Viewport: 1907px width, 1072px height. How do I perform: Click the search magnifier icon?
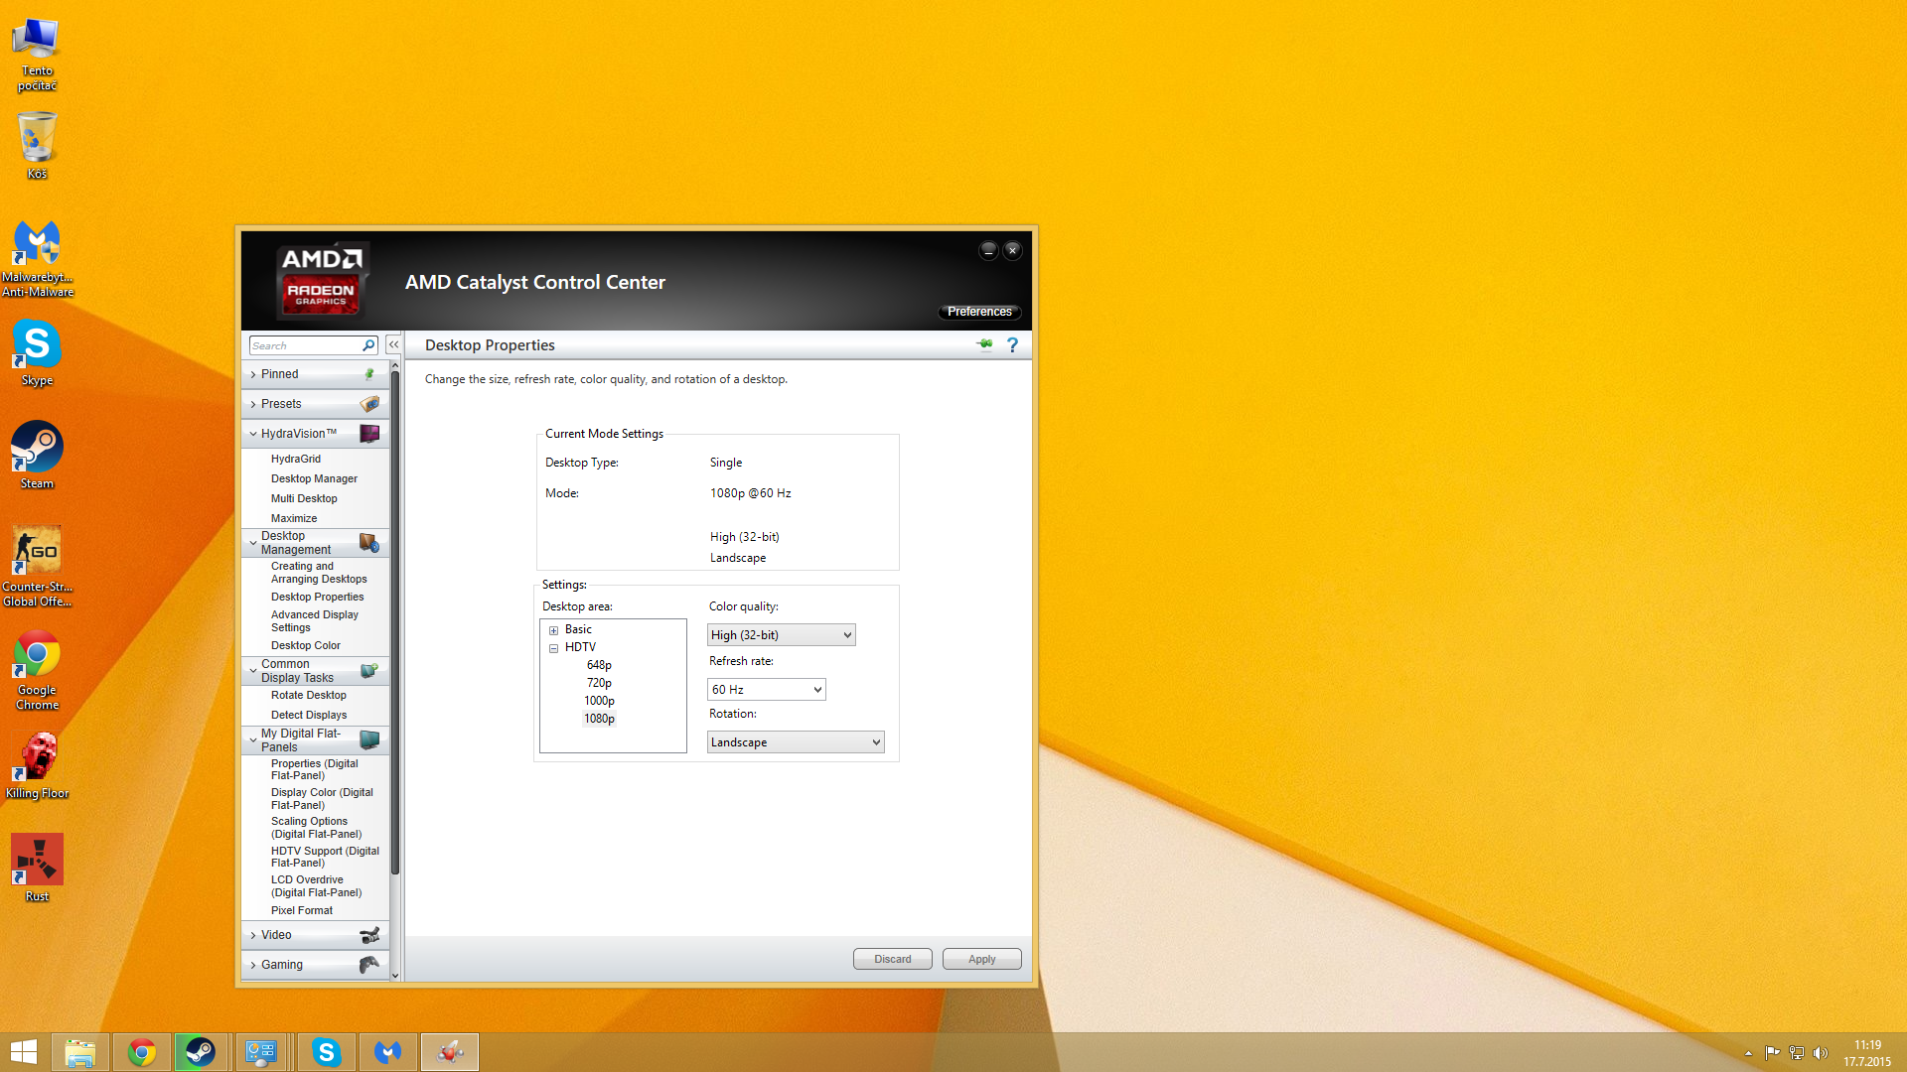pyautogui.click(x=368, y=345)
